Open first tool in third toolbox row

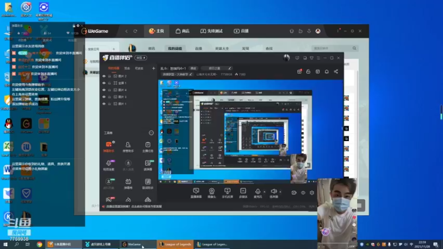(109, 184)
